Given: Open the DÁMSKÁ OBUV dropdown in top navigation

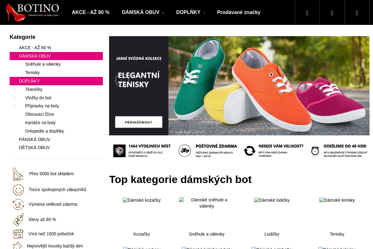Looking at the screenshot, I should tap(143, 12).
